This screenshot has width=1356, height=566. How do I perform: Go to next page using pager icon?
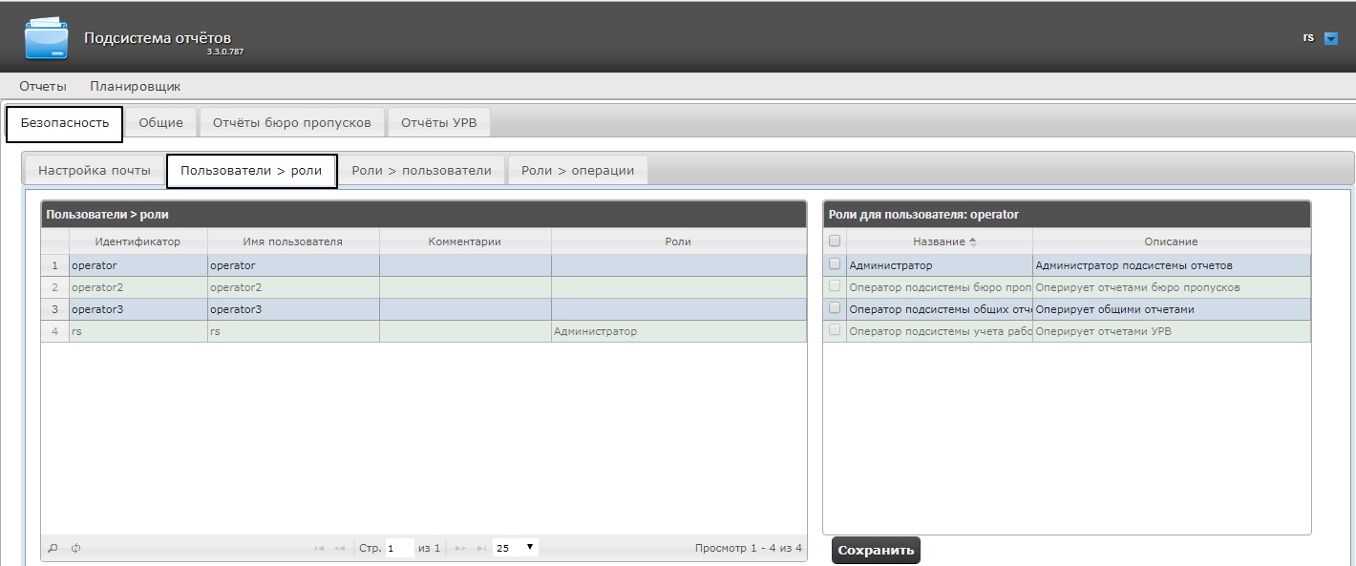click(x=459, y=549)
